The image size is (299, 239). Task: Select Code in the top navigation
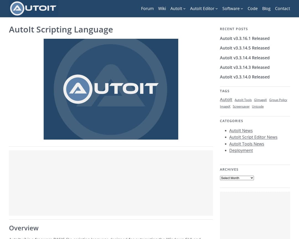(x=252, y=9)
